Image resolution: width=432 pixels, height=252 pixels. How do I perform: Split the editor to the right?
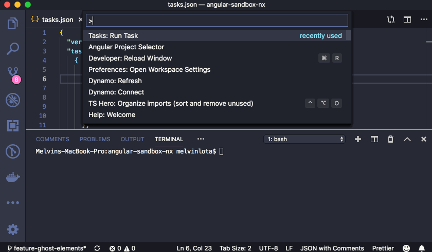[407, 20]
